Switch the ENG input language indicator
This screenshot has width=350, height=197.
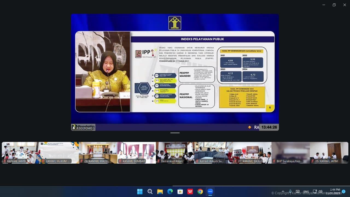(x=306, y=192)
